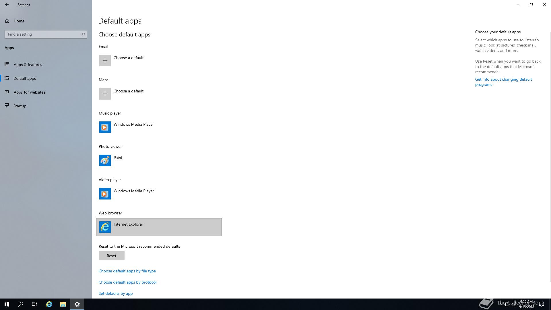The width and height of the screenshot is (551, 310).
Task: Click the Find a setting search field
Action: tap(43, 34)
